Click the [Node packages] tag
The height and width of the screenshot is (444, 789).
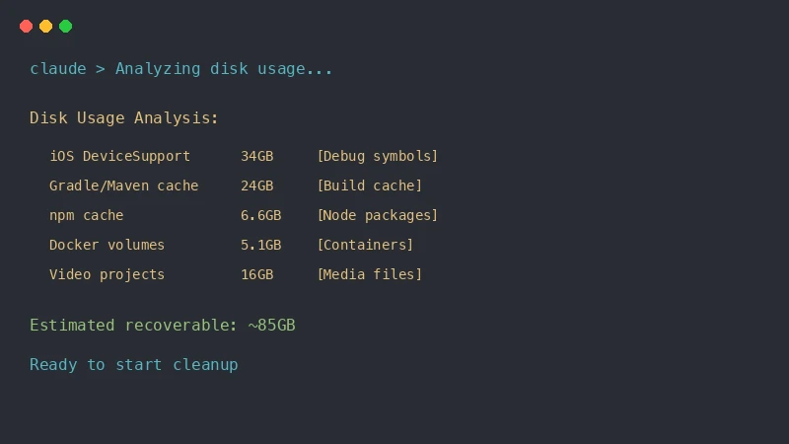377,215
